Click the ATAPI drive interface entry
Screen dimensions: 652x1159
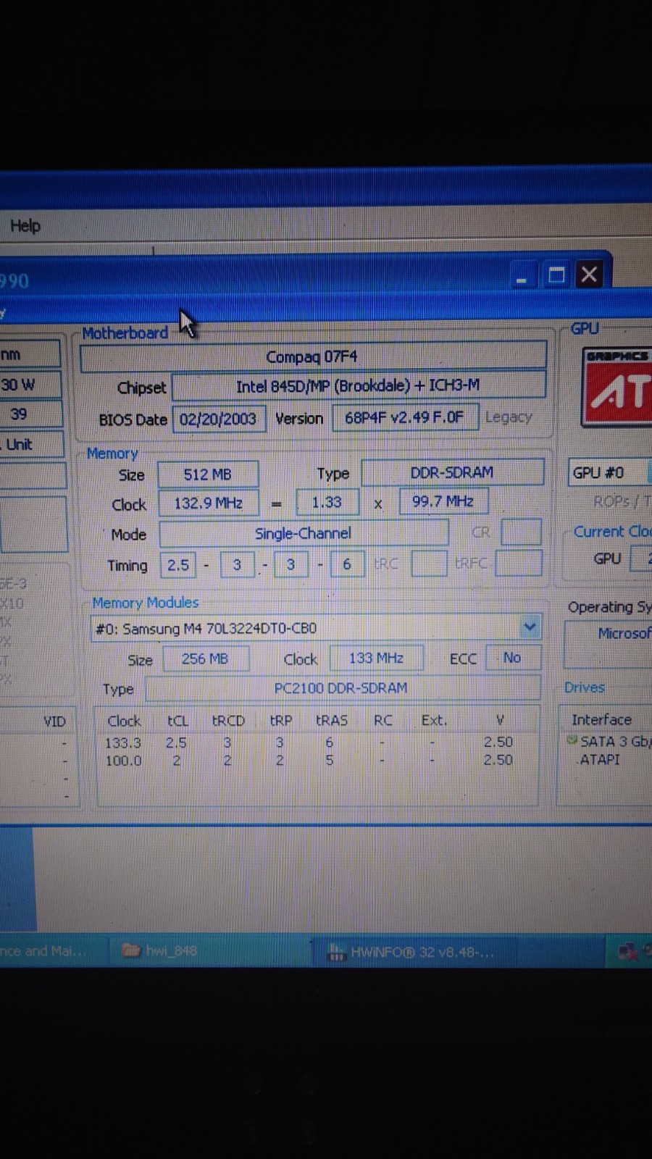click(x=600, y=760)
